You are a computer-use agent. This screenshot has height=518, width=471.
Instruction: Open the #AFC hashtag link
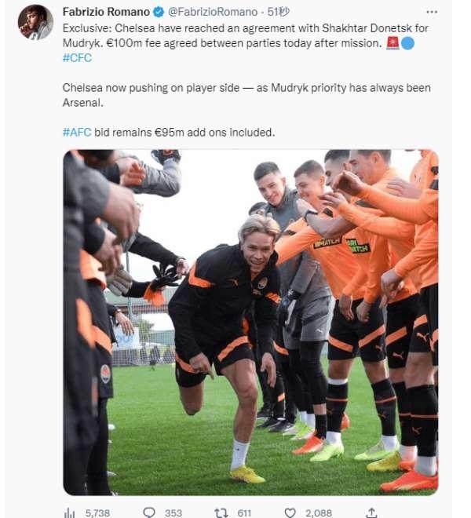(77, 133)
